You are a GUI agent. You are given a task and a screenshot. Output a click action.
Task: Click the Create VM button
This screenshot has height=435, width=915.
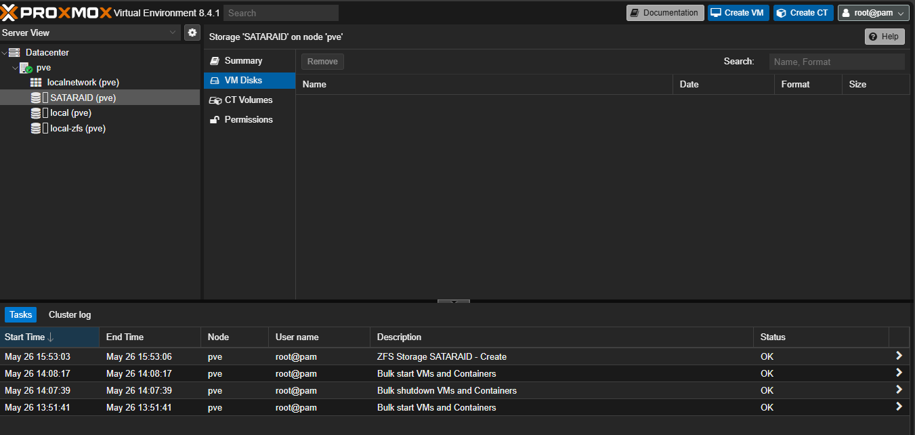[738, 13]
